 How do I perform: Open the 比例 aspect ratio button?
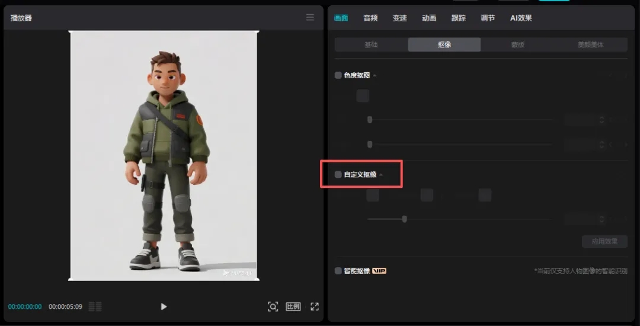click(293, 306)
